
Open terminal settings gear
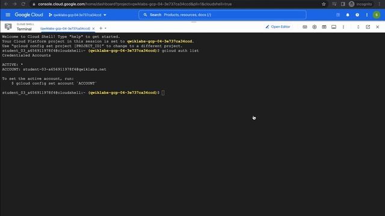coord(315,27)
